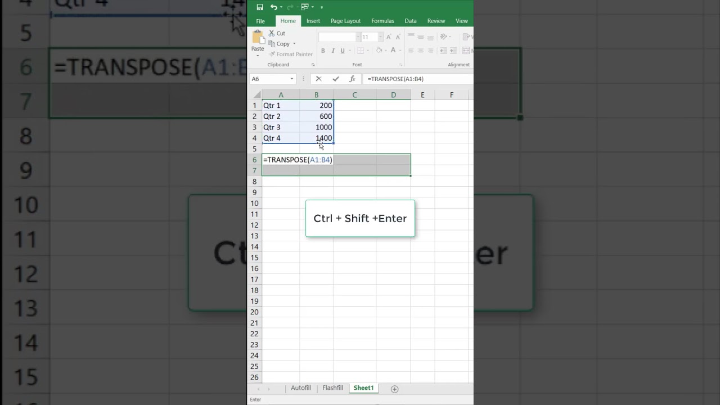This screenshot has width=720, height=405.
Task: Activate the Format Painter
Action: 290,55
